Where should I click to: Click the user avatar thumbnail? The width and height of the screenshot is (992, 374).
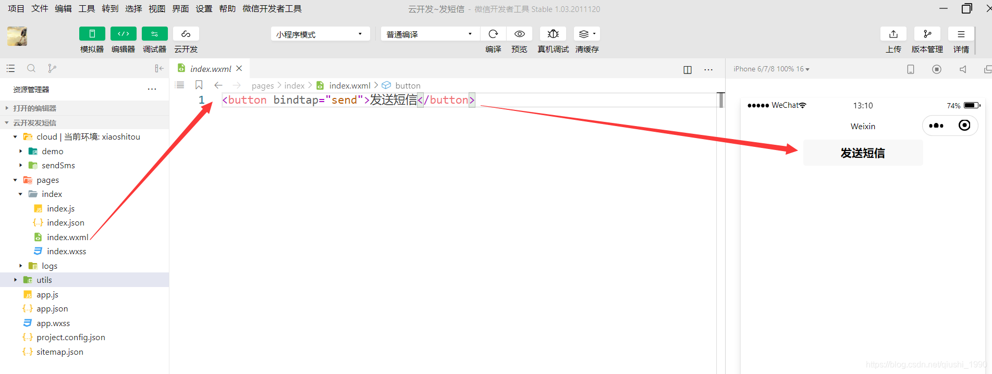(17, 36)
